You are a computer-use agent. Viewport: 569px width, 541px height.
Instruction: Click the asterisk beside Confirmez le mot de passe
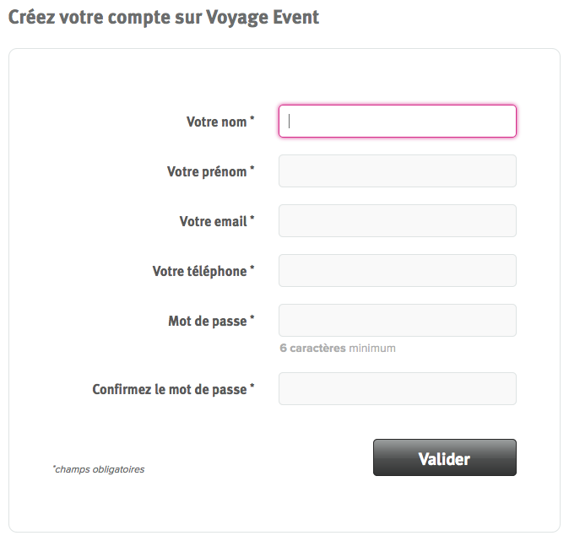coord(252,387)
